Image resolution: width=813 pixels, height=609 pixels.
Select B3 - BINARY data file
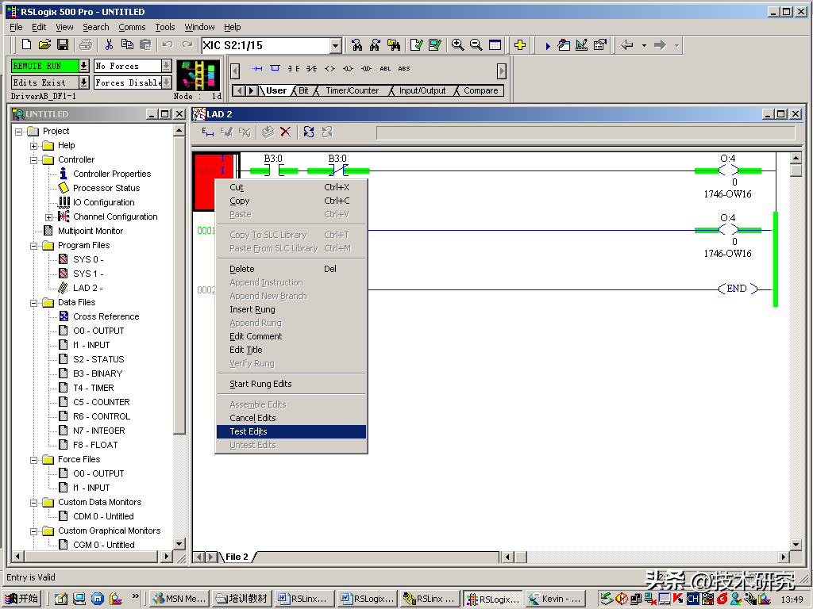[x=97, y=373]
